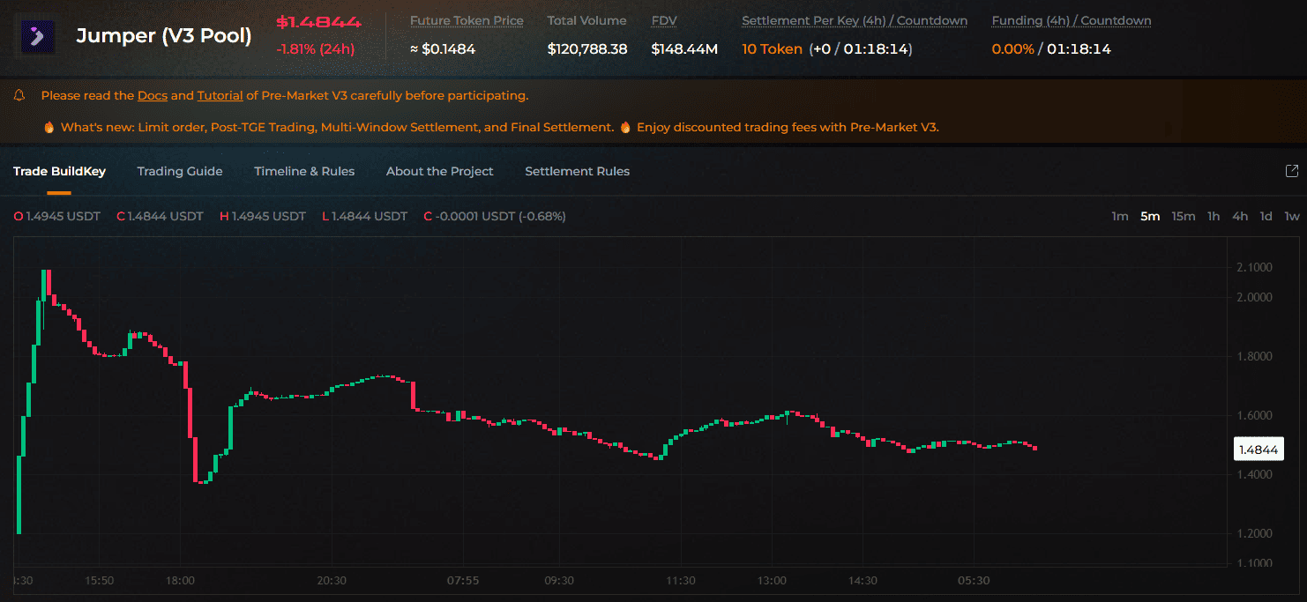Click the 10 Token settlement value

pyautogui.click(x=773, y=48)
